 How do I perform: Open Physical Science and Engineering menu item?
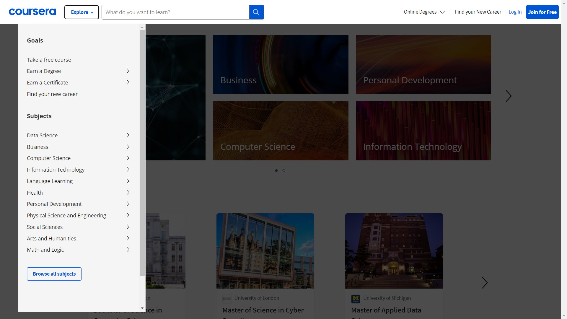(78, 215)
